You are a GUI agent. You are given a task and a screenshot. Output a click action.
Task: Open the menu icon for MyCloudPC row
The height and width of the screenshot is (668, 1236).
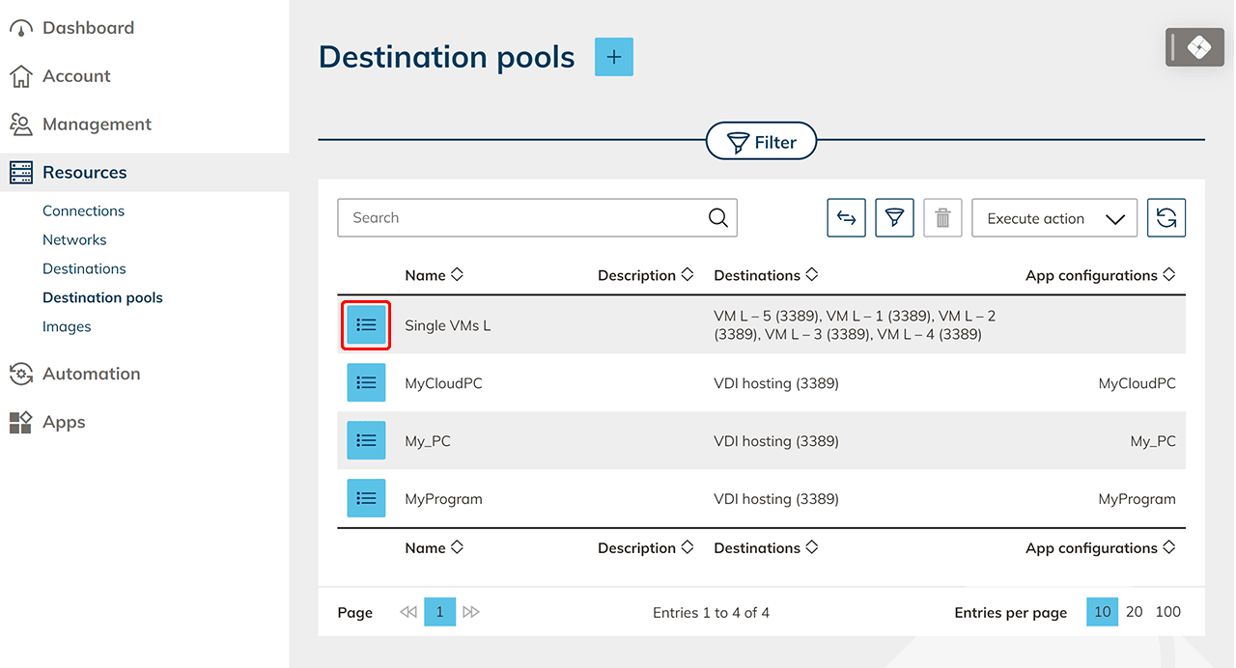(x=366, y=383)
